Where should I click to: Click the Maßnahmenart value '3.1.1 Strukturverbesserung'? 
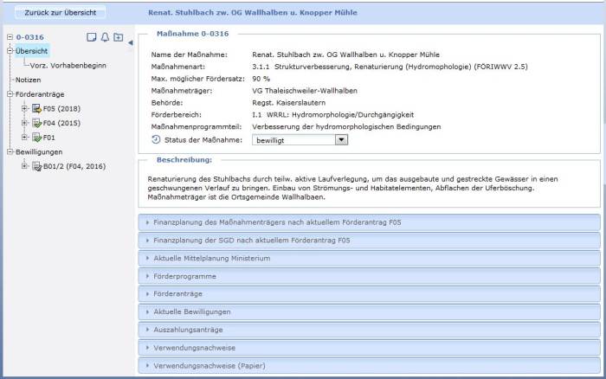tap(390, 67)
